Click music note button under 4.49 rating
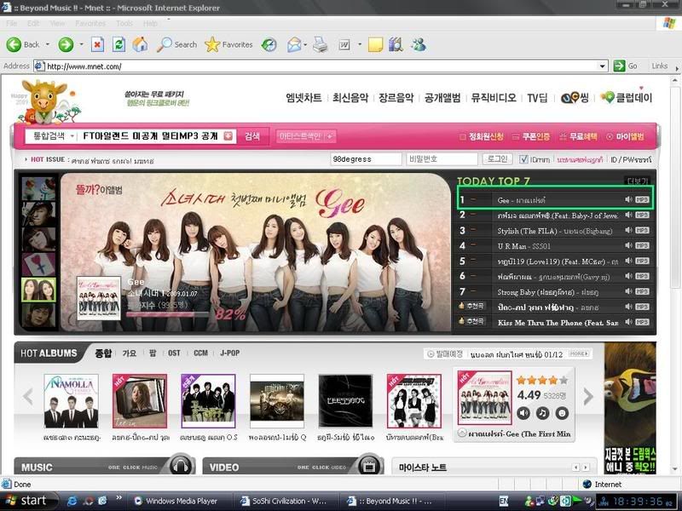 pyautogui.click(x=542, y=413)
